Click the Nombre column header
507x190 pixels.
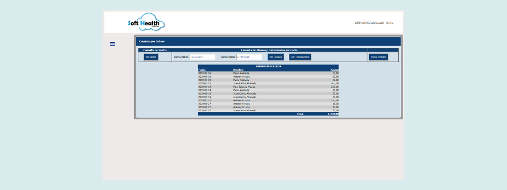[238, 70]
